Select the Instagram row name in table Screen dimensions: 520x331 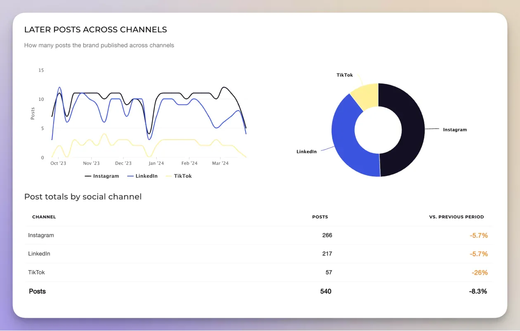[x=41, y=236]
